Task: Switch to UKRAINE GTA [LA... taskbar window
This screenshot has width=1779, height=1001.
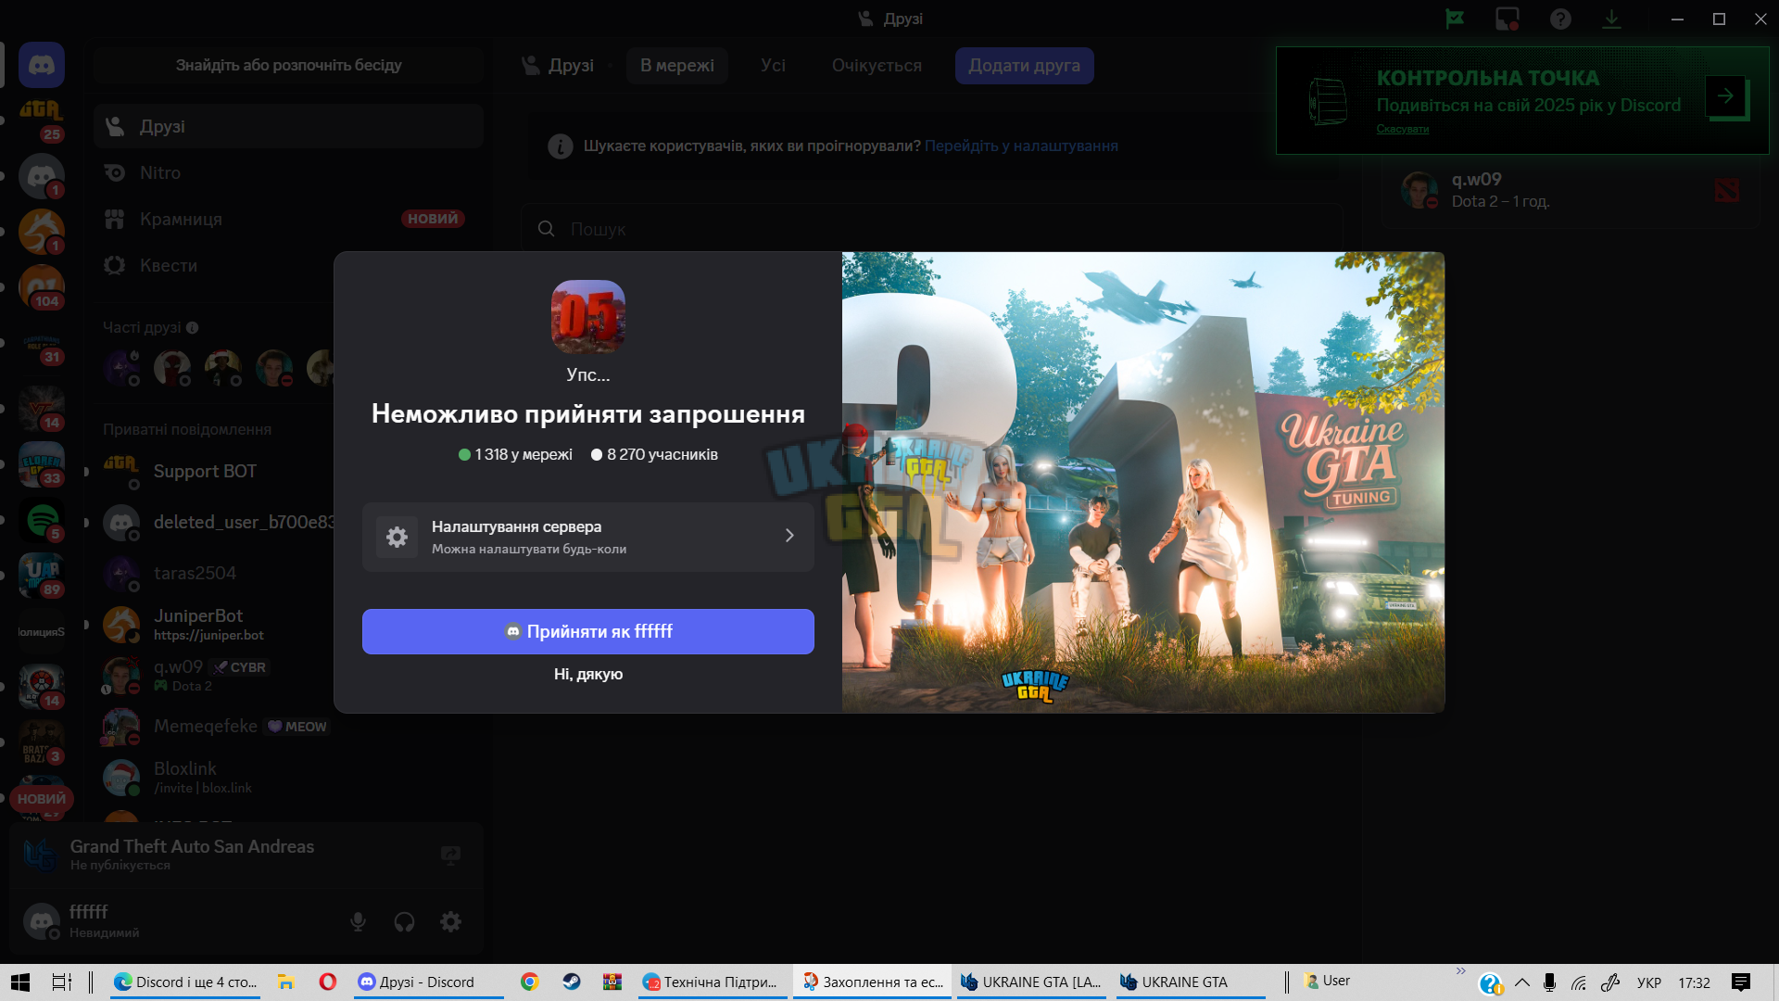Action: point(1031,982)
